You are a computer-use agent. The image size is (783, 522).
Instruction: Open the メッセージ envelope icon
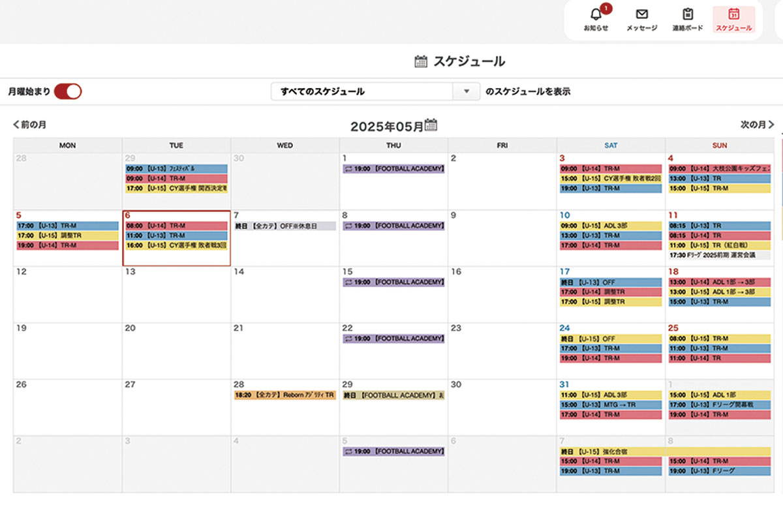[x=641, y=15]
